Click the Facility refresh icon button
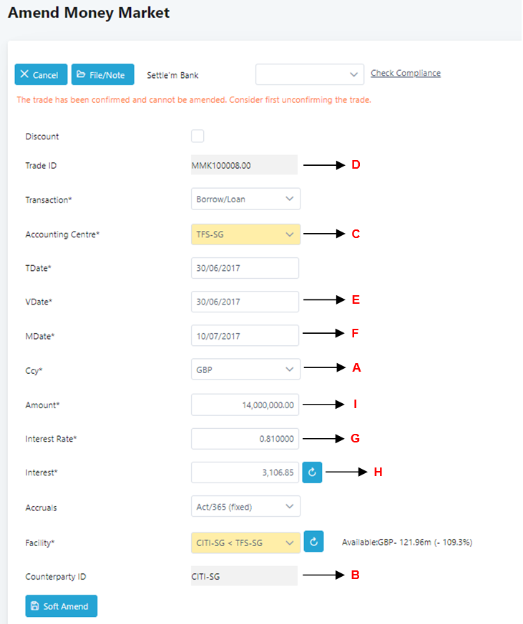Image resolution: width=523 pixels, height=624 pixels. click(314, 542)
